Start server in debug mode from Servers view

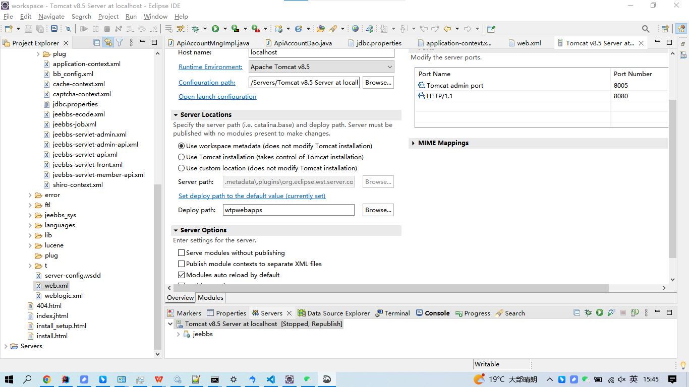click(x=588, y=313)
